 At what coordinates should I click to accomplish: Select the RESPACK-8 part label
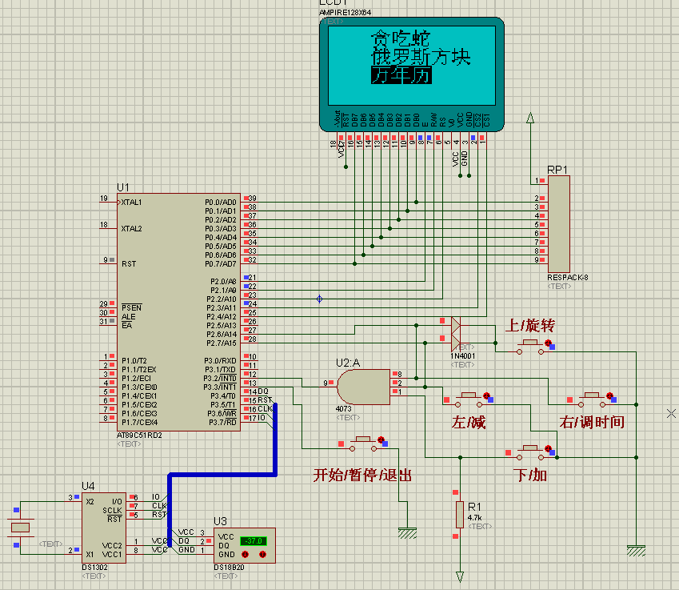[x=568, y=278]
